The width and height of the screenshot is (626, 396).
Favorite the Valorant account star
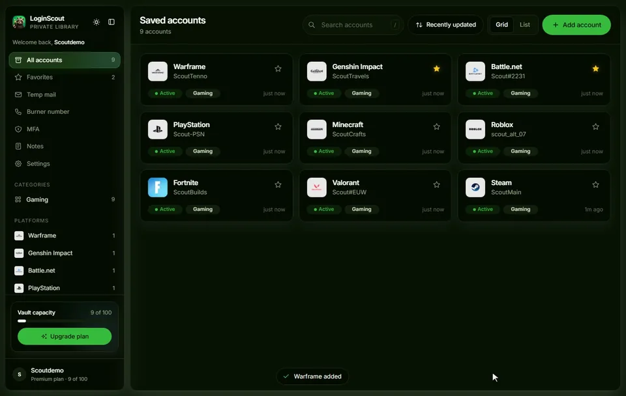437,184
